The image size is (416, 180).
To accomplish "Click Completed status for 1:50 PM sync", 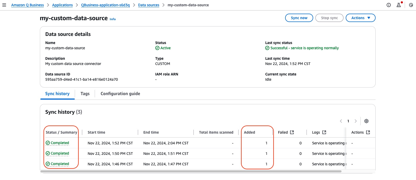I will pyautogui.click(x=60, y=153).
